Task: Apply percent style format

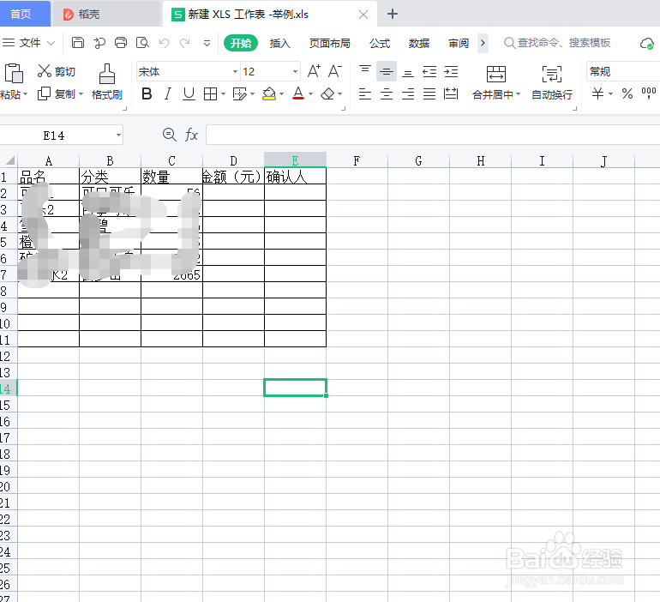Action: 627,93
